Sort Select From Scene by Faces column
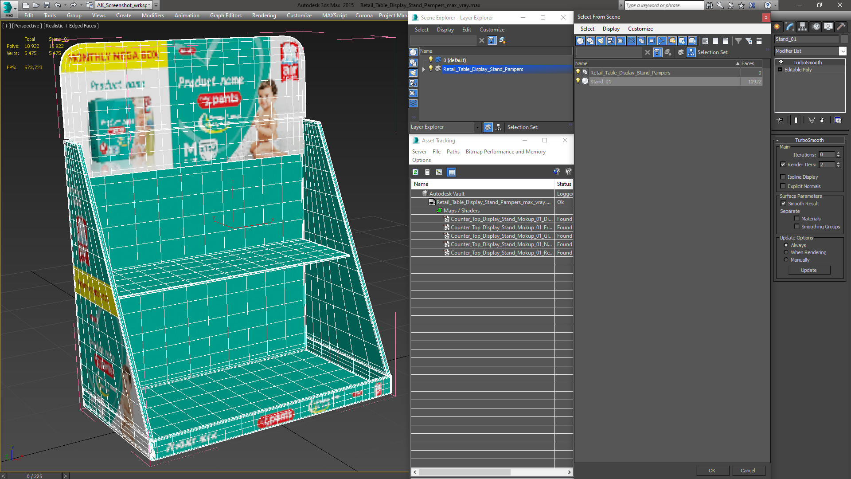 tap(751, 63)
